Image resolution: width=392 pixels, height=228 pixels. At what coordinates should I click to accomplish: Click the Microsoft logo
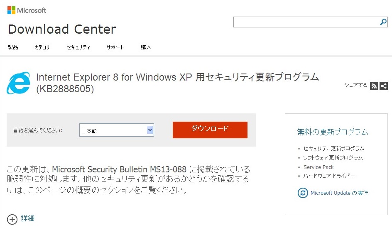(x=27, y=10)
